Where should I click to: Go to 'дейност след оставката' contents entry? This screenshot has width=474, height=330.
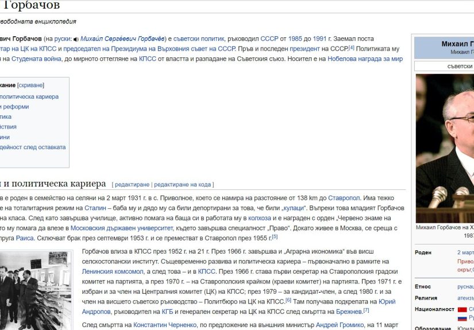33,147
